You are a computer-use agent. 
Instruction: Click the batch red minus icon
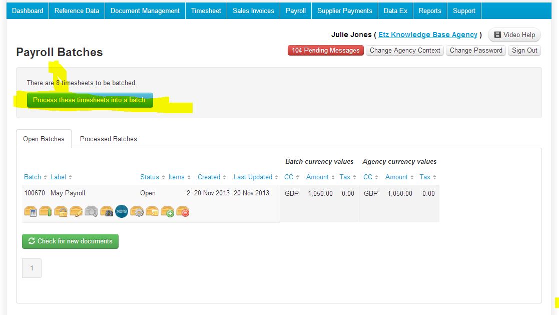point(183,211)
